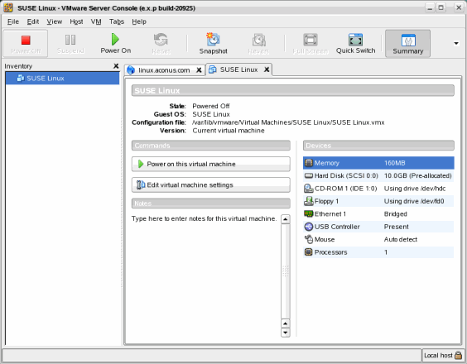Click the Floppy 1 device icon

(309, 201)
